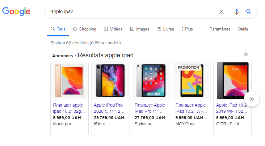
Task: Click the blue search magnifier button
Action: (x=249, y=12)
